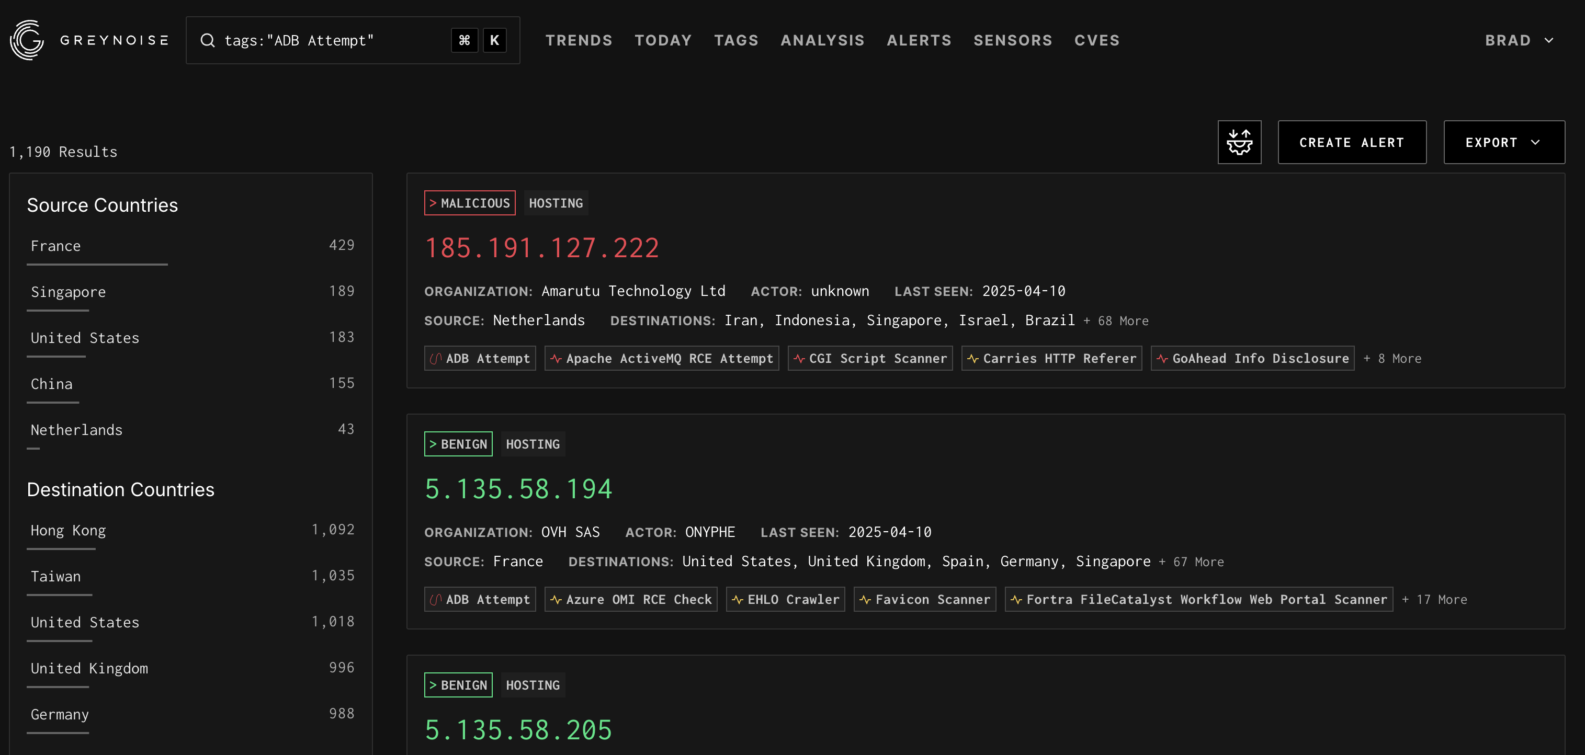Image resolution: width=1585 pixels, height=755 pixels.
Task: Click the MALICIOUS classification badge
Action: (x=469, y=203)
